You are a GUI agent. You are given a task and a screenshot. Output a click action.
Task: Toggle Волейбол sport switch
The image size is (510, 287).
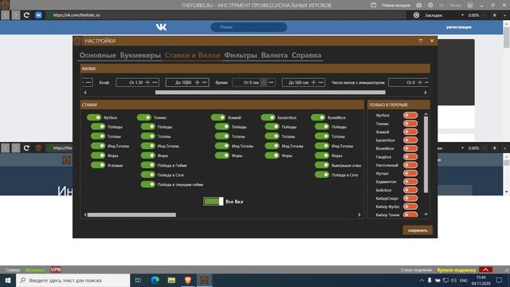[318, 117]
